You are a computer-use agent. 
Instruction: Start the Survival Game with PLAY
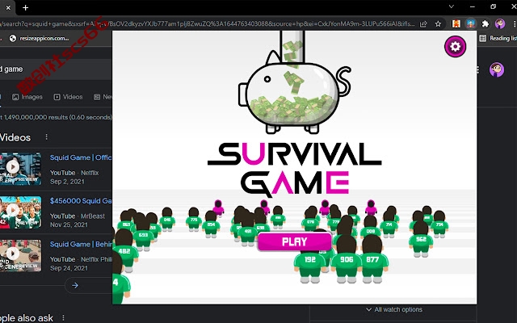[x=294, y=241]
